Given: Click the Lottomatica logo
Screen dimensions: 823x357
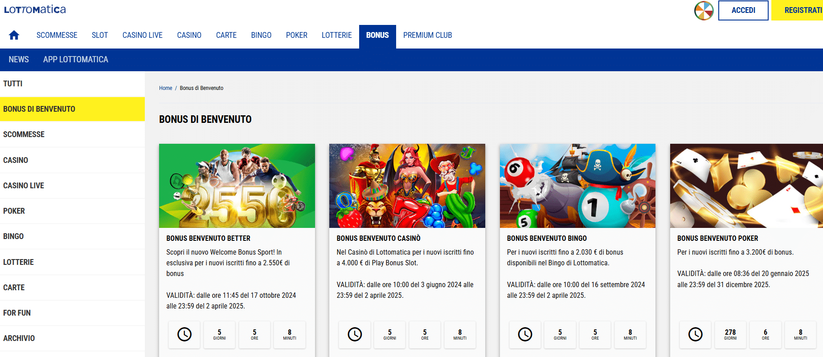Looking at the screenshot, I should point(35,9).
